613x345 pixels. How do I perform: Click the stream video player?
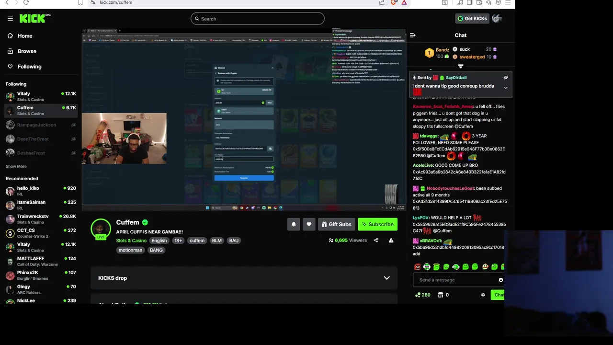coord(244,119)
